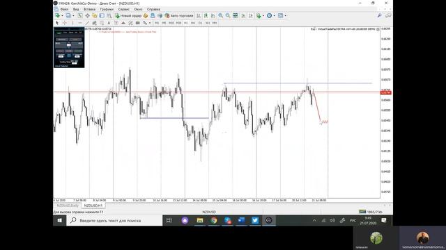Switch timeframe to H1

point(186,23)
